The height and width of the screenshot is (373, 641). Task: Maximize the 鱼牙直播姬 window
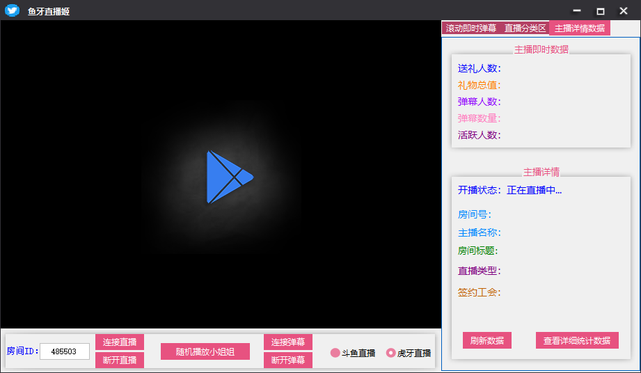click(x=600, y=10)
